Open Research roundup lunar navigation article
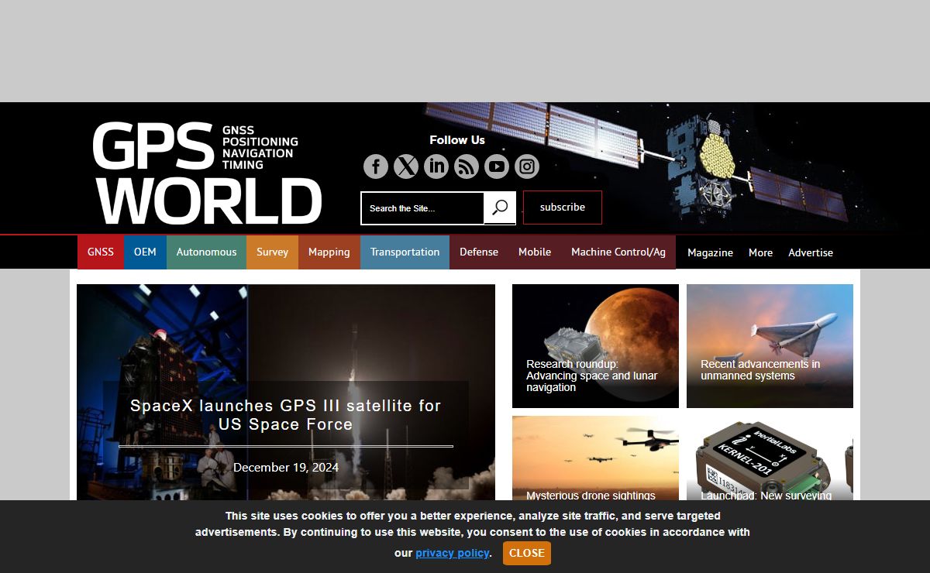930x573 pixels. [x=595, y=346]
